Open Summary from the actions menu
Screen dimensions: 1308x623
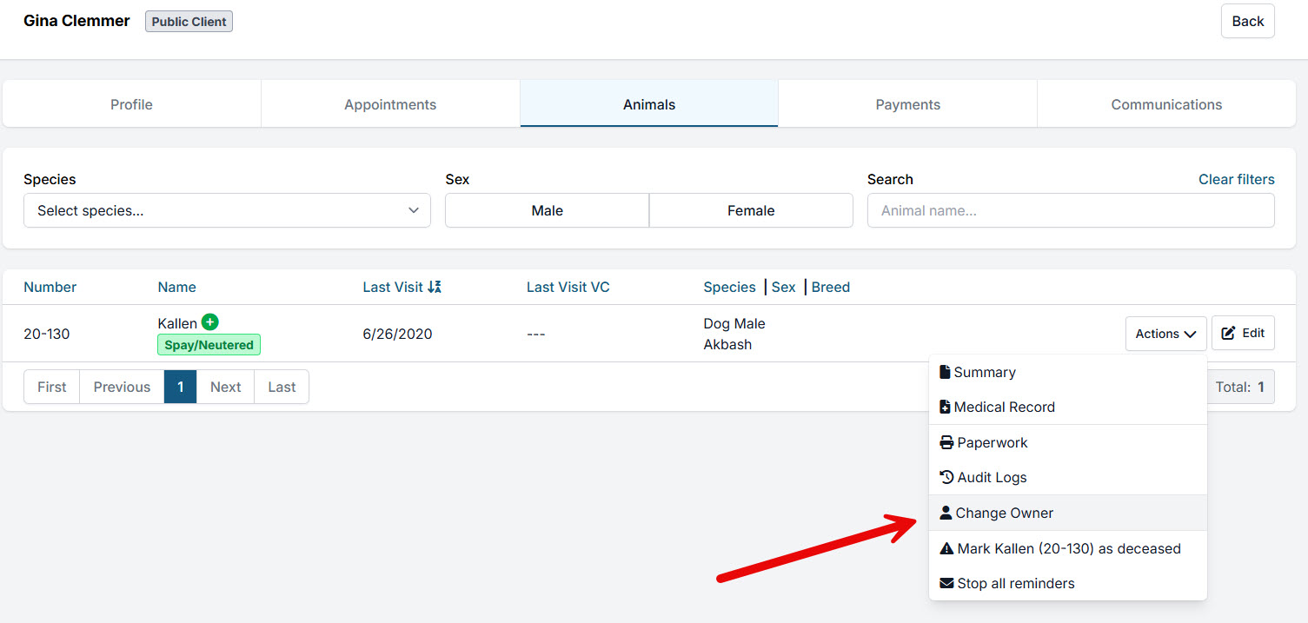click(984, 372)
